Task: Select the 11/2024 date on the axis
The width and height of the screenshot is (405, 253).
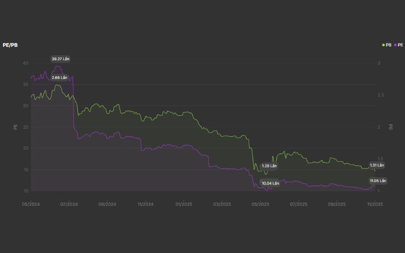Action: pos(145,204)
